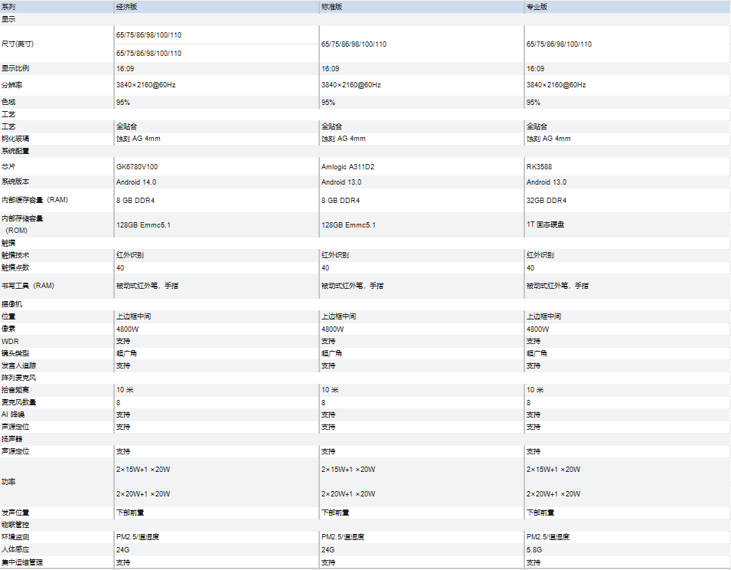Click the 系统配置 section heading

click(x=15, y=151)
